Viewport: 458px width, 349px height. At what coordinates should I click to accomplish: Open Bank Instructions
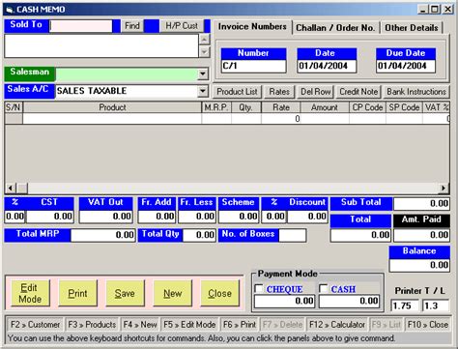[416, 92]
